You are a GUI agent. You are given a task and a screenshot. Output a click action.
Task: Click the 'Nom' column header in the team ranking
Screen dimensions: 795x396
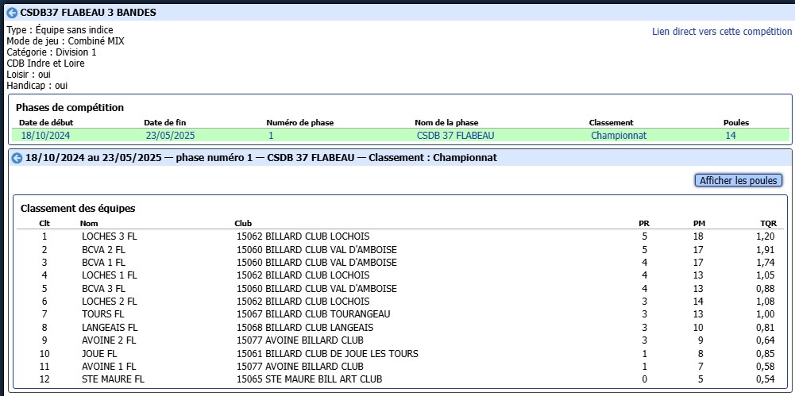pos(89,223)
